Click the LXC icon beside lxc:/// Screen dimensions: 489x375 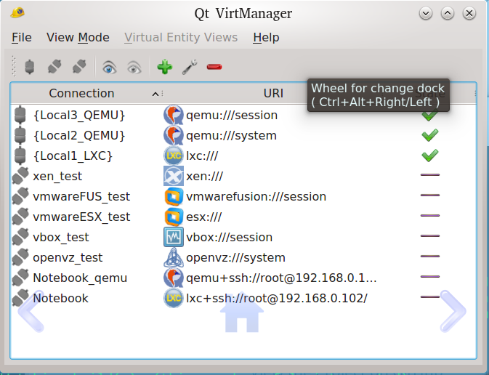pyautogui.click(x=174, y=156)
